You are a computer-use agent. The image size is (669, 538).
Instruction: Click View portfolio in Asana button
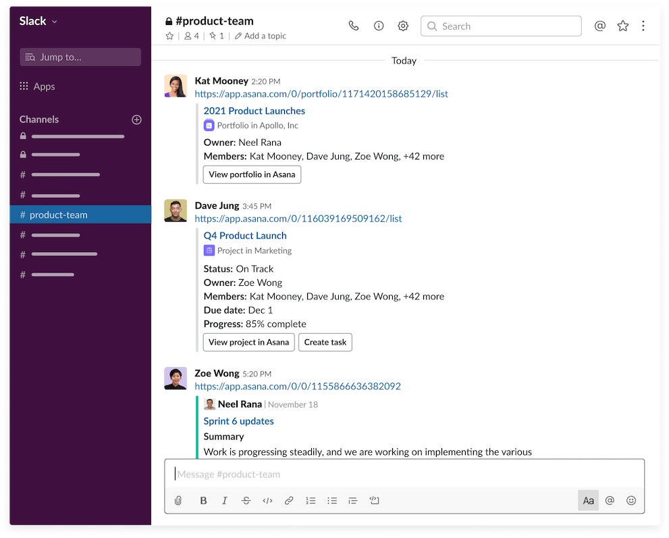(x=252, y=174)
